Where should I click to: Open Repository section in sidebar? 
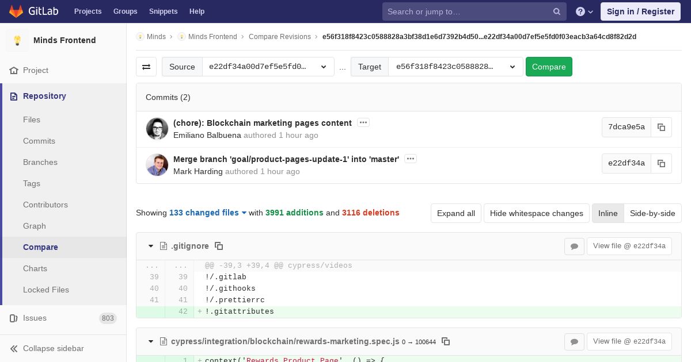(x=64, y=96)
